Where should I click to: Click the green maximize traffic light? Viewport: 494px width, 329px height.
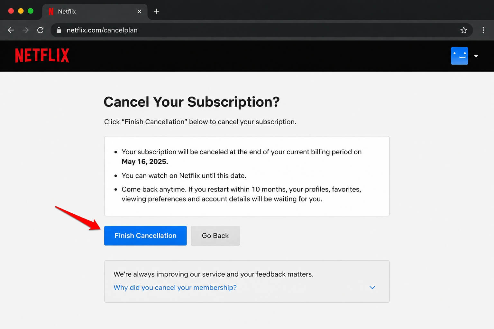click(x=30, y=11)
